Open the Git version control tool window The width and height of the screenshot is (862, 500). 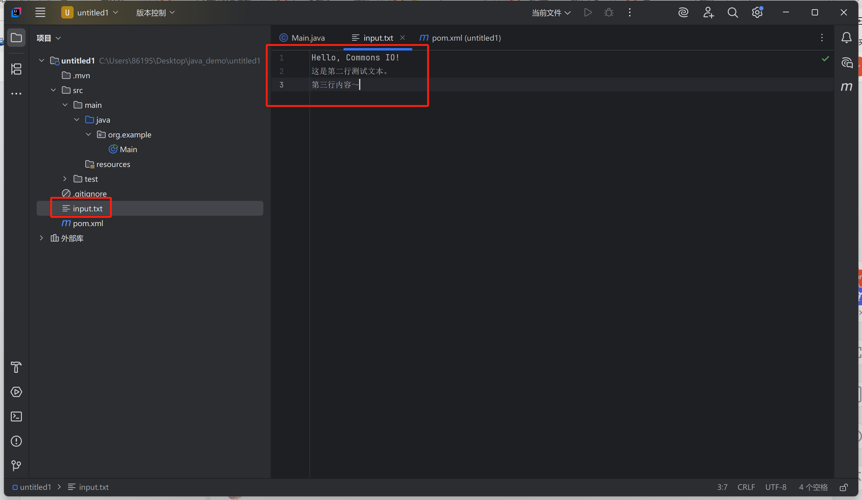[x=16, y=465]
